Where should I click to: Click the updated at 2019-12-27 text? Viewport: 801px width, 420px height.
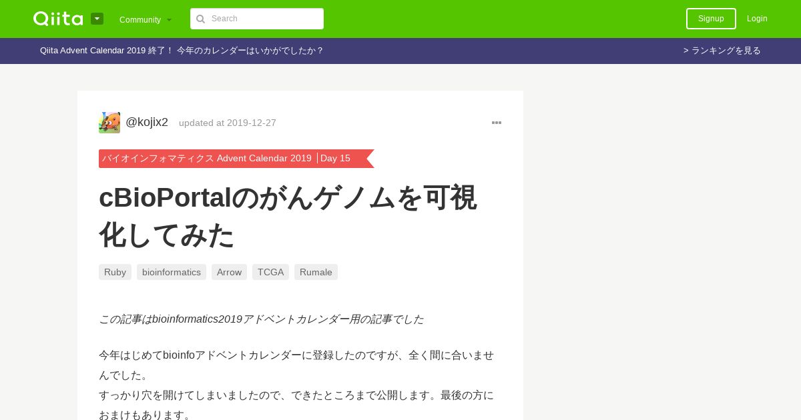tap(228, 123)
